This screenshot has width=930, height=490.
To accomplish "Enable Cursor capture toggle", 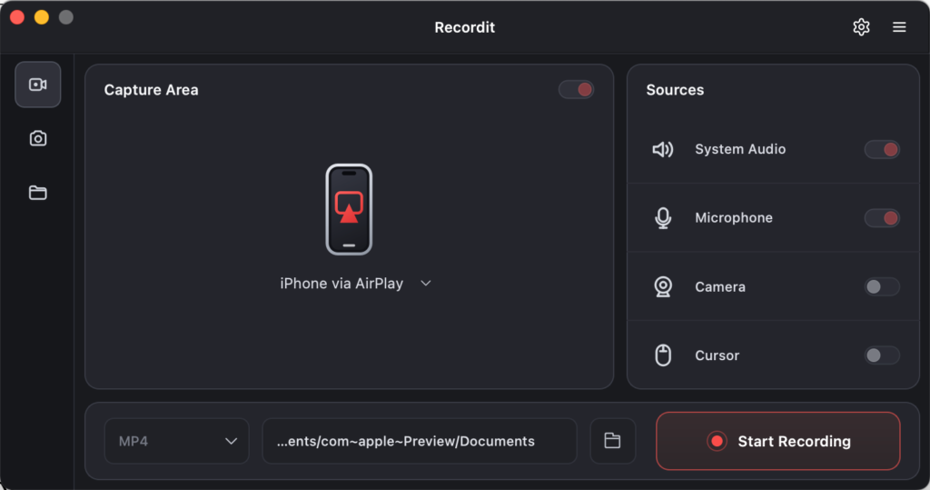I will click(882, 355).
